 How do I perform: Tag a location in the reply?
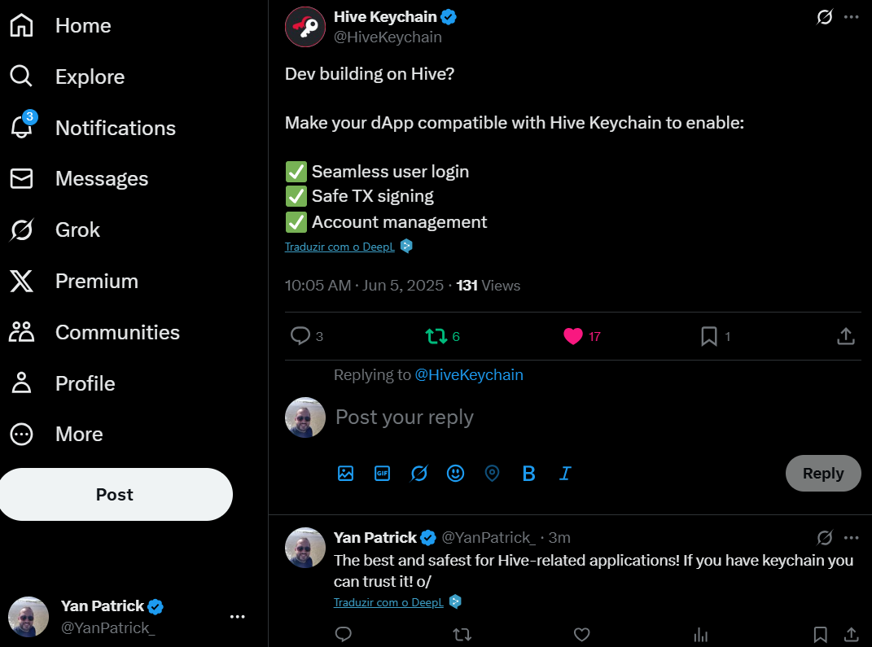click(x=492, y=473)
